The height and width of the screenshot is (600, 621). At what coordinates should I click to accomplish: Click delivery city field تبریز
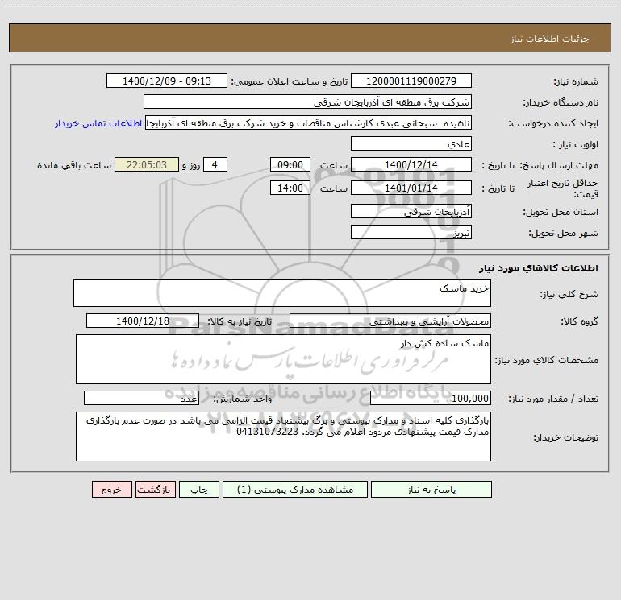(x=411, y=232)
